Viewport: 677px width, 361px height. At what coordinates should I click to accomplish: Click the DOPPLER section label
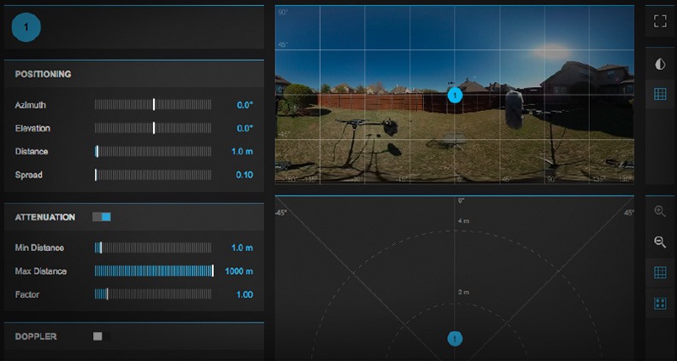36,336
